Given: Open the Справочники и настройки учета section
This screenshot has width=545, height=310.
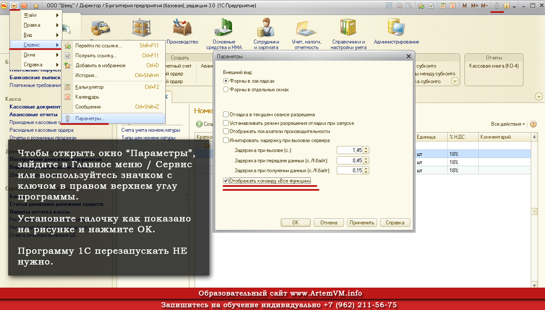Looking at the screenshot, I should tap(349, 34).
